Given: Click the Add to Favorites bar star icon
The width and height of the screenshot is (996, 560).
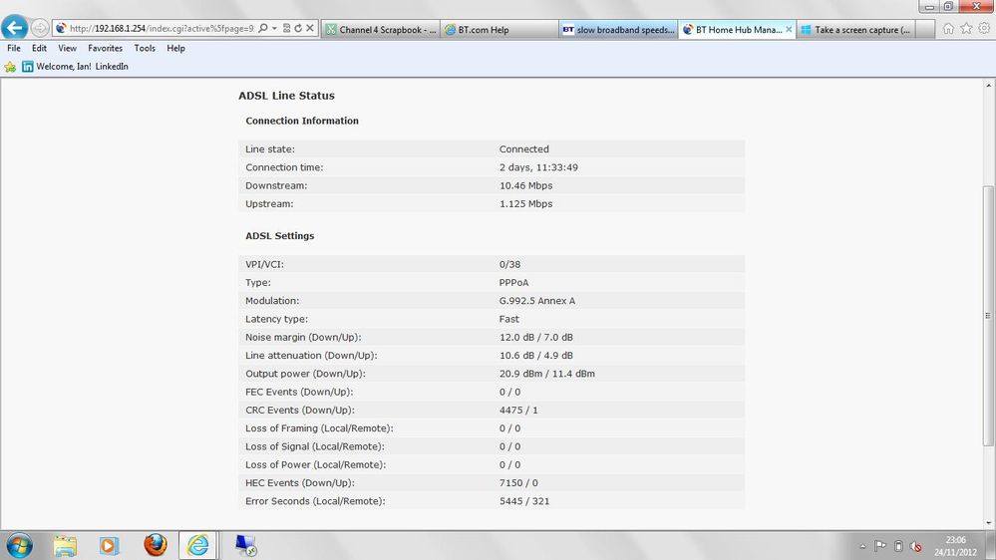Looking at the screenshot, I should [x=10, y=67].
